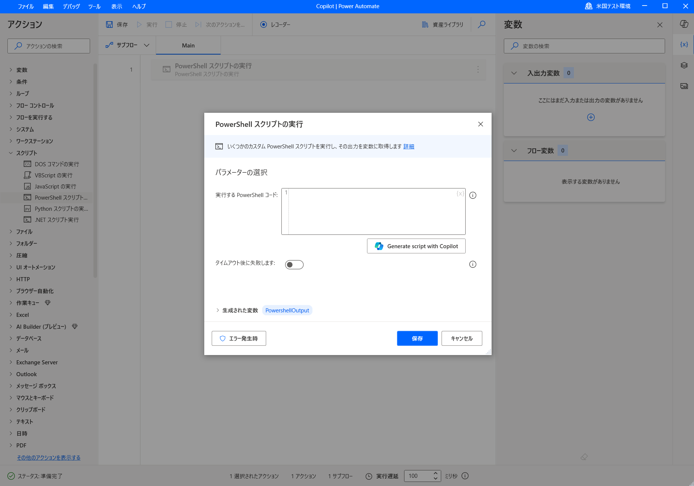The image size is (694, 486).
Task: Select the Python スクリプトの実行 action icon
Action: click(27, 208)
